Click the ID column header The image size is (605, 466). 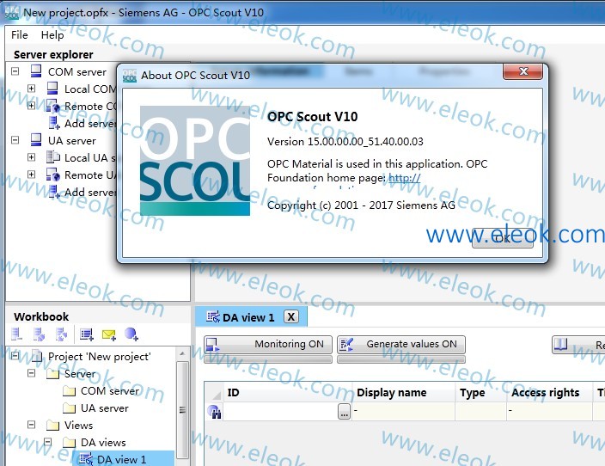pyautogui.click(x=288, y=393)
